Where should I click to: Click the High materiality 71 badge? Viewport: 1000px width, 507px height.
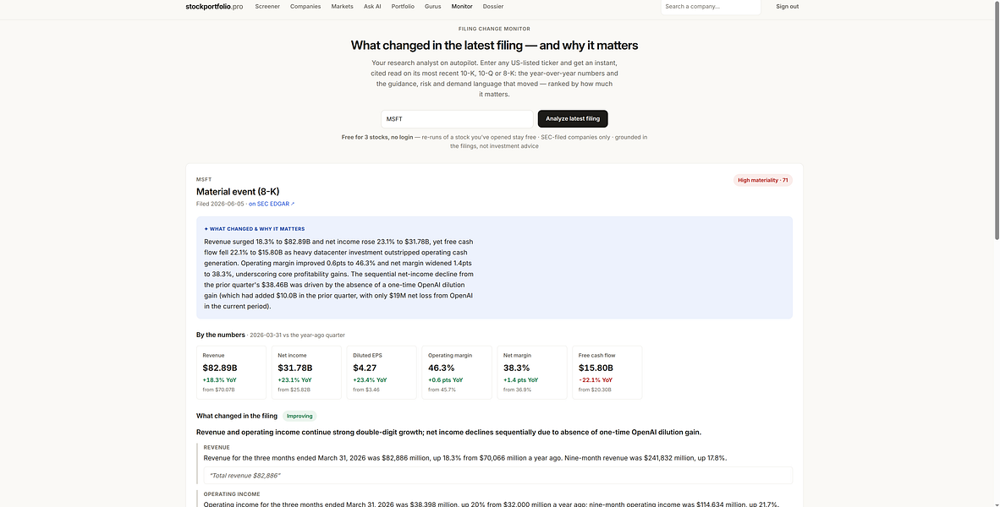[x=763, y=180]
